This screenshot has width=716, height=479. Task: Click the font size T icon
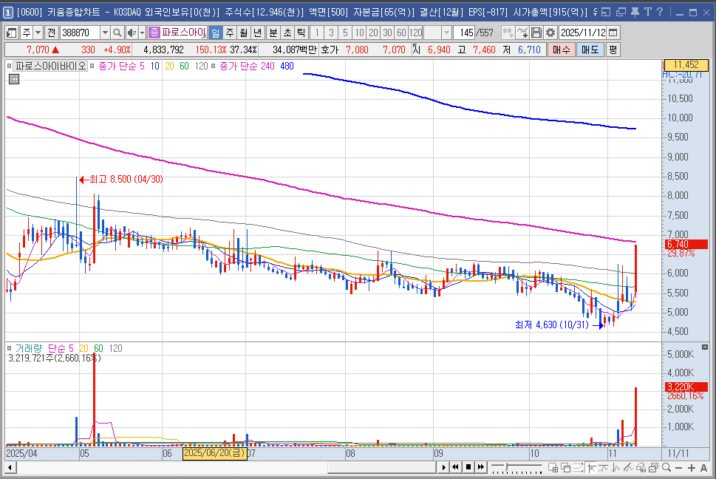(x=647, y=12)
